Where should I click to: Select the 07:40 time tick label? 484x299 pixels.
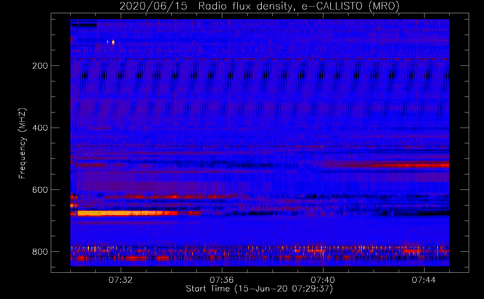click(323, 280)
